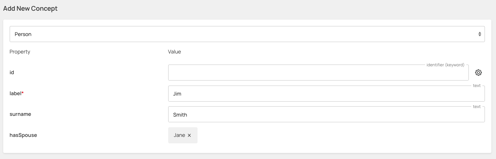This screenshot has height=159, width=496.
Task: Click the Add New Concept heading
Action: coord(30,9)
